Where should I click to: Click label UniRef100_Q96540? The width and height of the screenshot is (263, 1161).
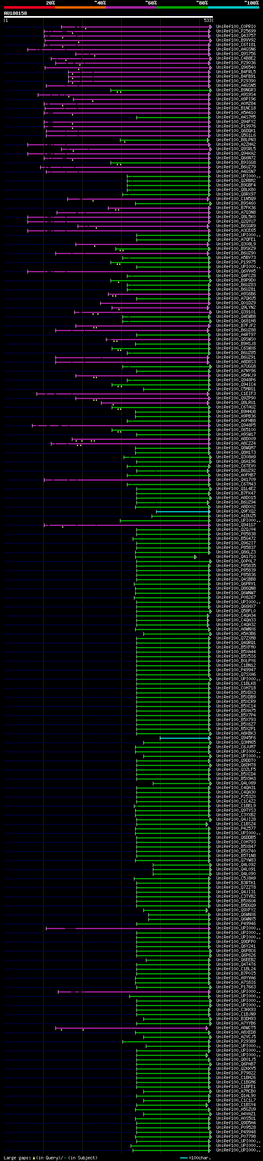[235, 67]
